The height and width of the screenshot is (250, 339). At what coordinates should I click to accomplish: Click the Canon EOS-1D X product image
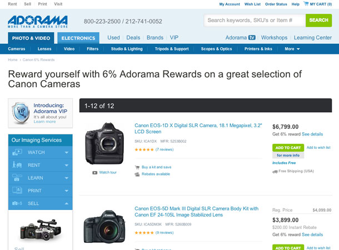click(x=104, y=143)
